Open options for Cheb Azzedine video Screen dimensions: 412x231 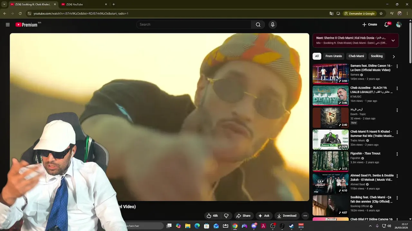pyautogui.click(x=397, y=88)
